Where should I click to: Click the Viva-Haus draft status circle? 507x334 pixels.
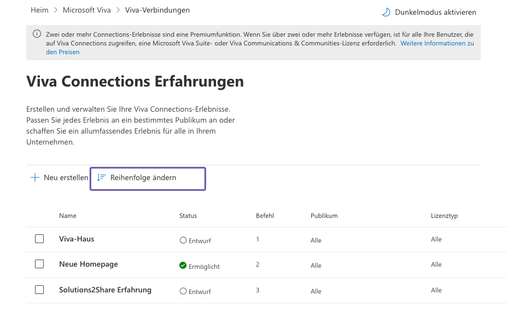183,240
